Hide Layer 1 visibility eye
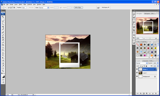Image resolution: width=160 pixels, height=96 pixels. coord(137,73)
